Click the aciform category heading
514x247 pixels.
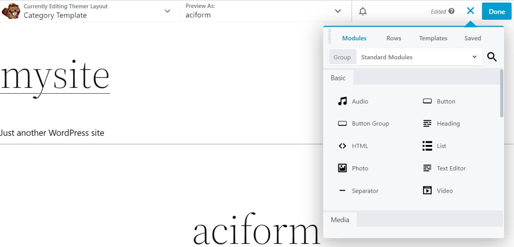257,229
